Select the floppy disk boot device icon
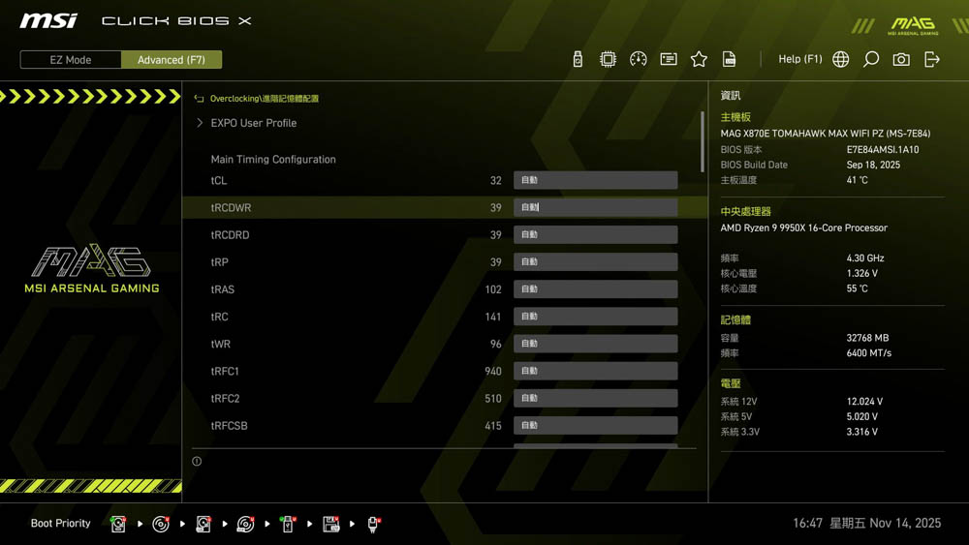Screen dimensions: 969x545 [330, 524]
